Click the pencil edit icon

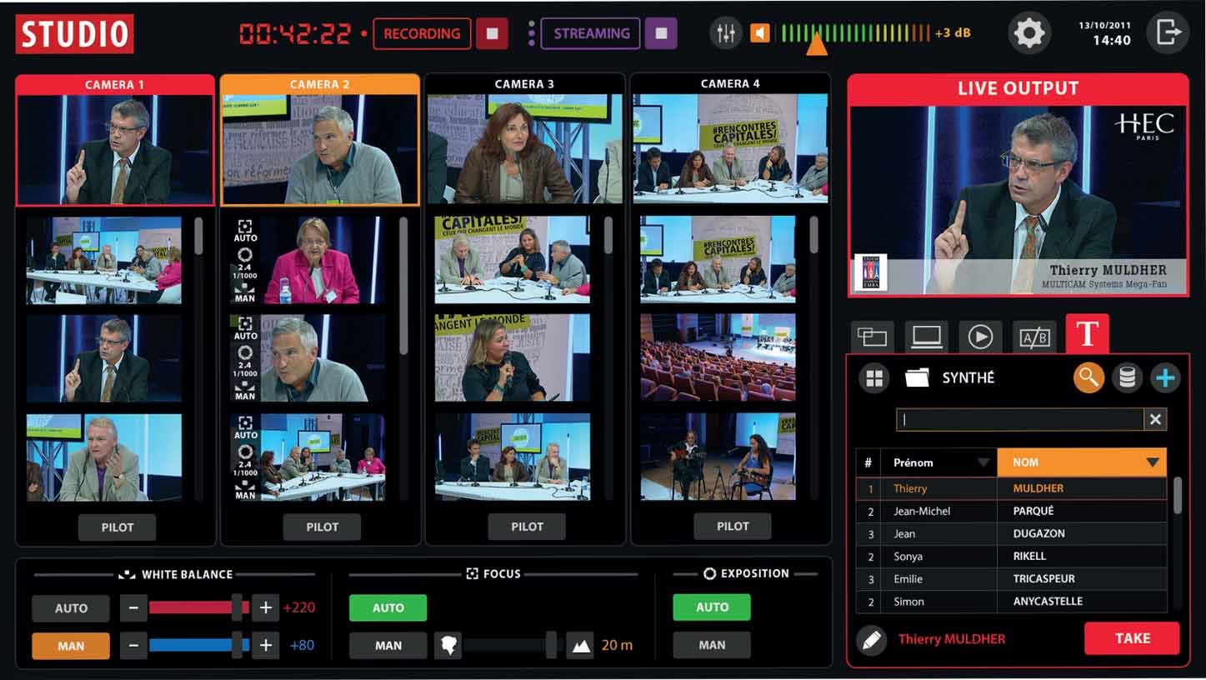(x=871, y=640)
